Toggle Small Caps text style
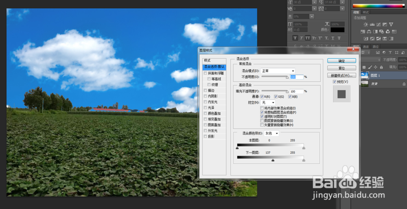 point(314,38)
